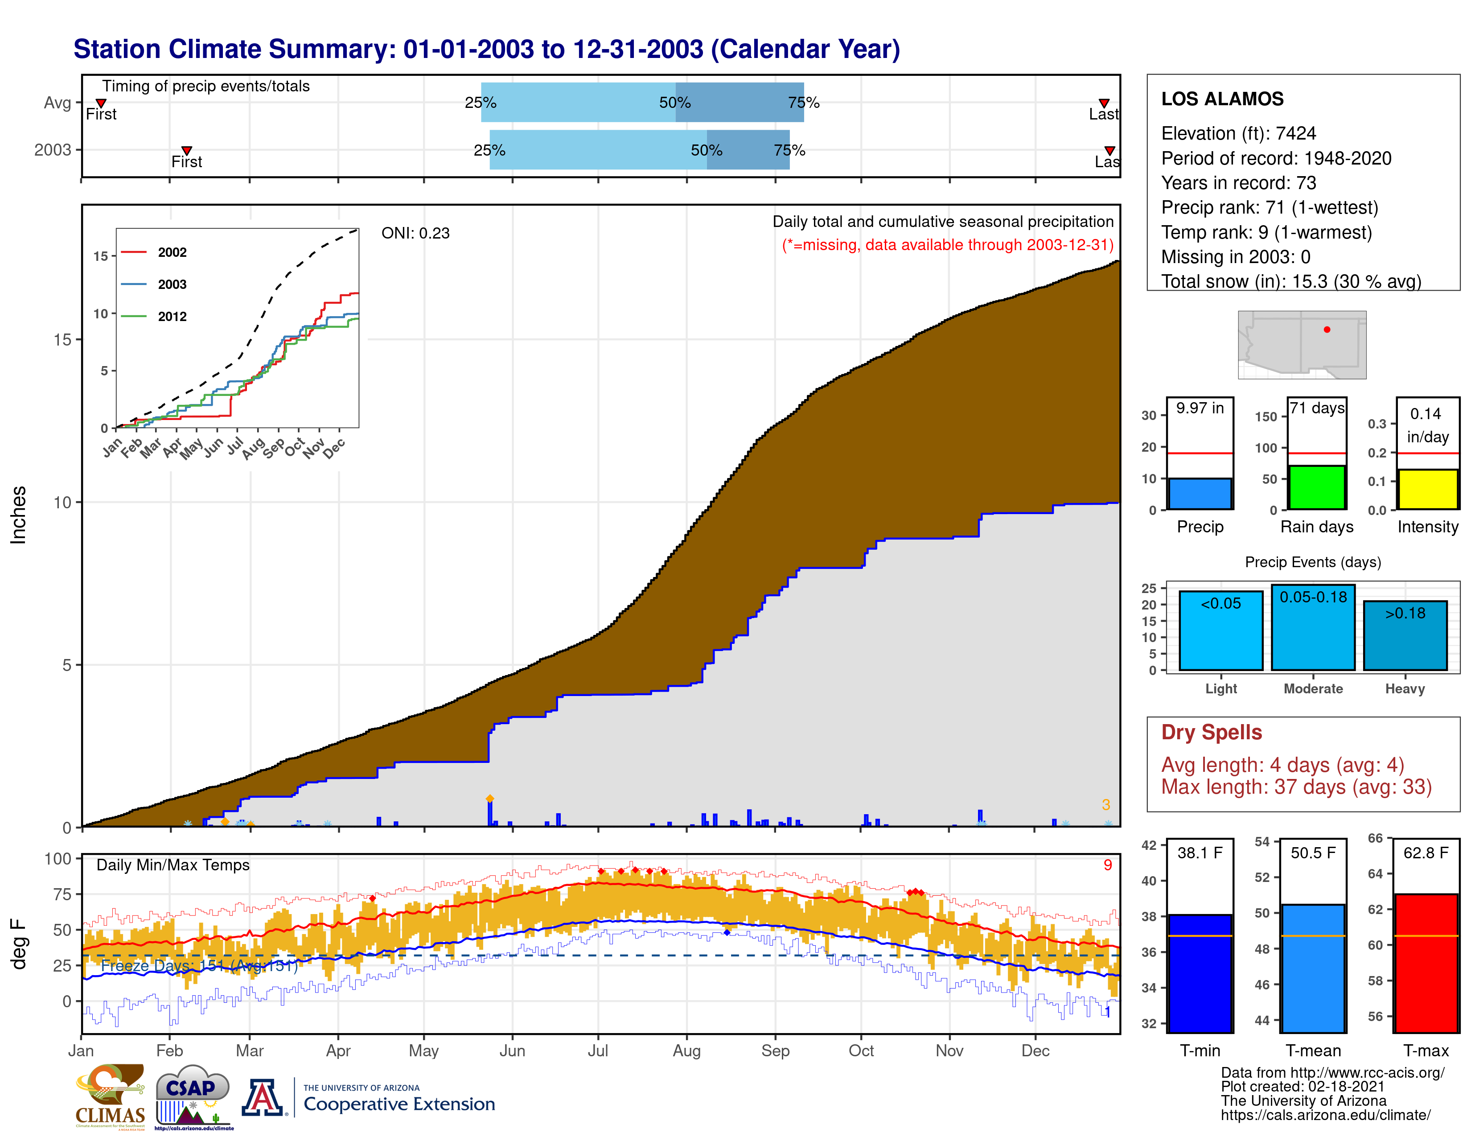Click the green Rain days bar
Screen dimensions: 1471x1137
(1317, 487)
